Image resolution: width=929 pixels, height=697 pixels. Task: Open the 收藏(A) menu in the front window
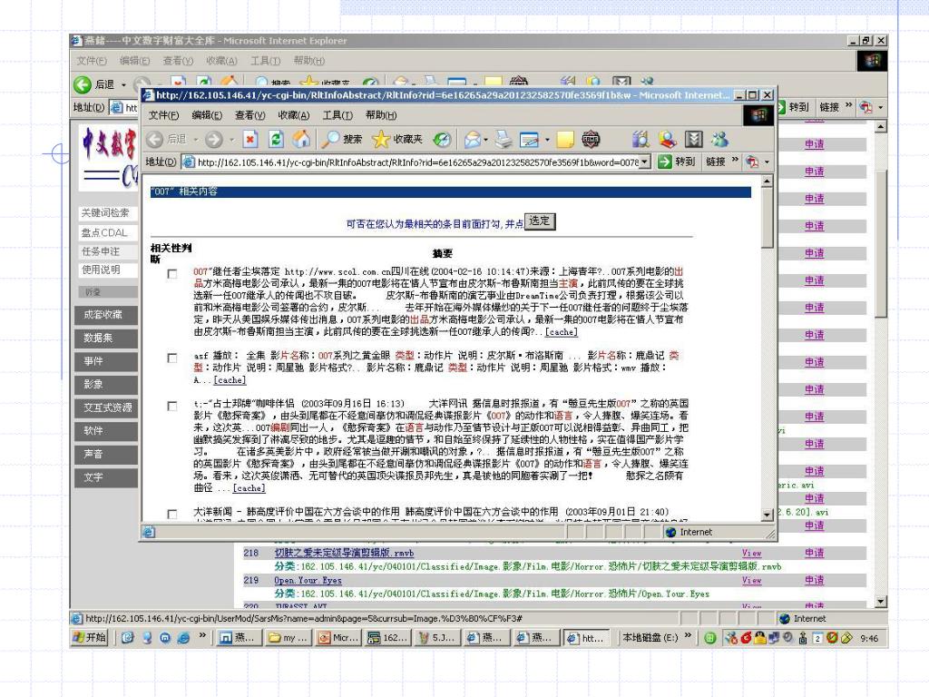click(x=294, y=115)
